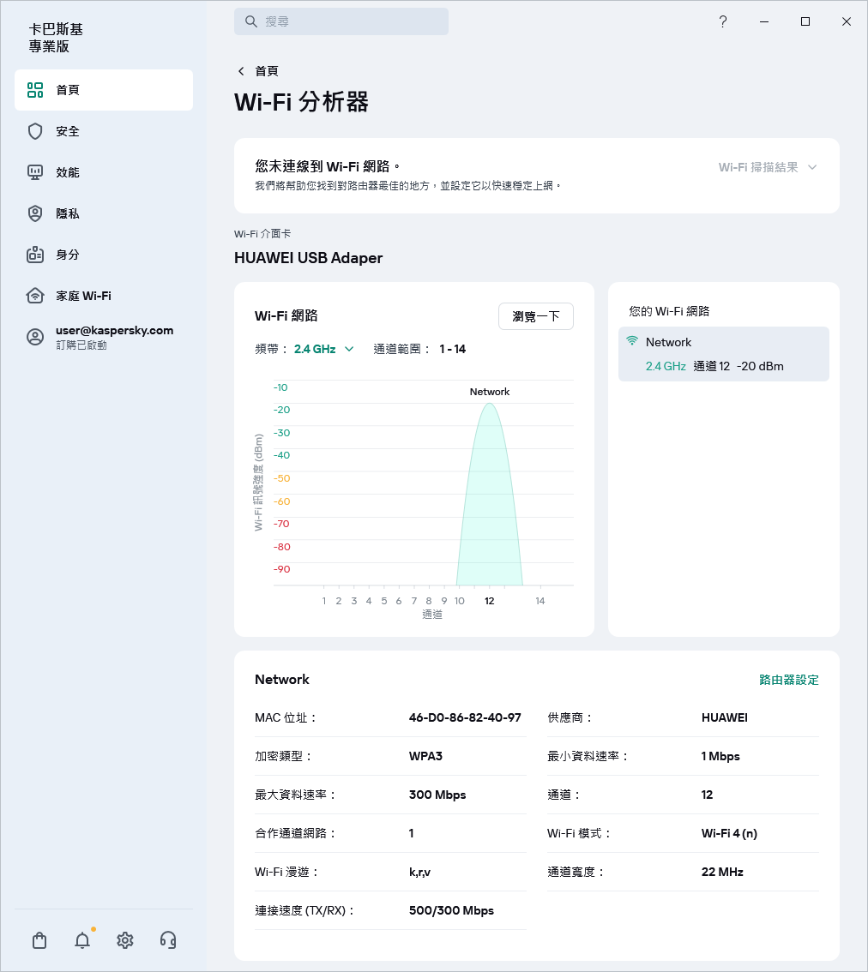Select the Network channel 12 signal curve
868x972 pixels.
pos(490,497)
